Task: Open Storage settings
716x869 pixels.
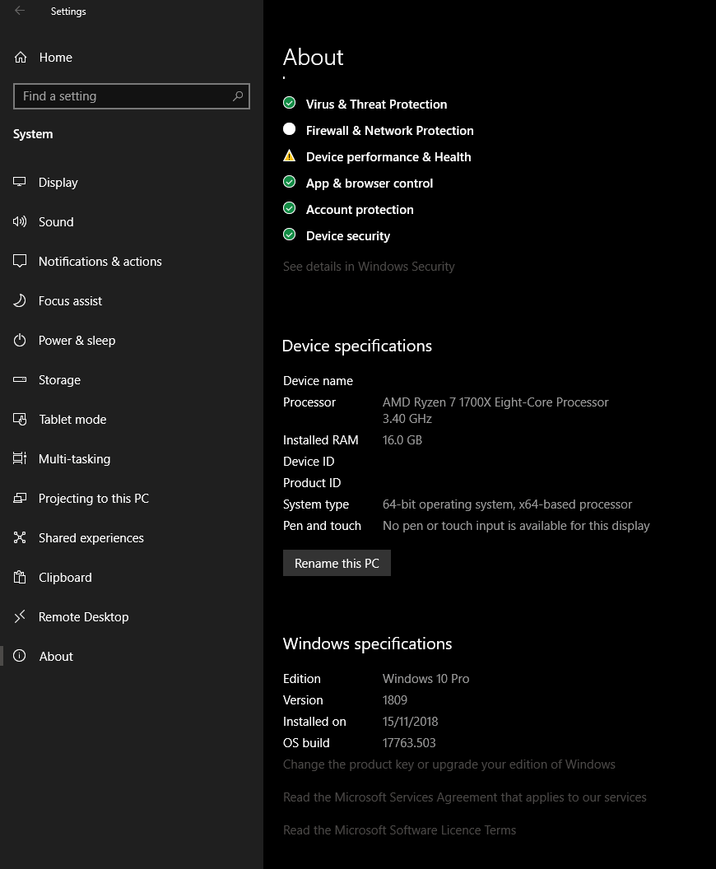Action: pyautogui.click(x=132, y=379)
